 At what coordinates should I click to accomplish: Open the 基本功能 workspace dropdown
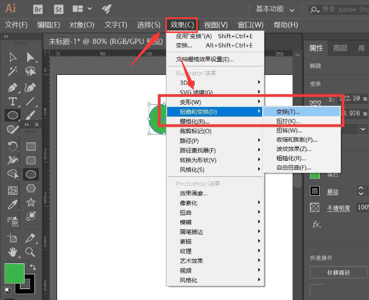[275, 9]
